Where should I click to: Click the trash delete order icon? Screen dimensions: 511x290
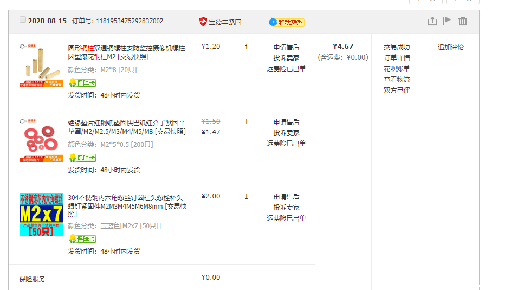[463, 21]
